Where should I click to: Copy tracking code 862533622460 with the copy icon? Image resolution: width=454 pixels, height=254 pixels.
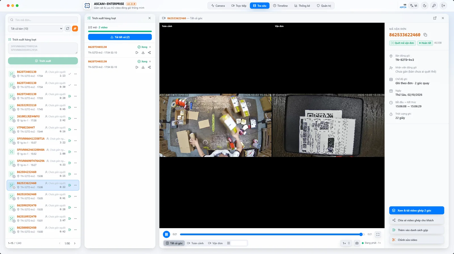click(425, 35)
